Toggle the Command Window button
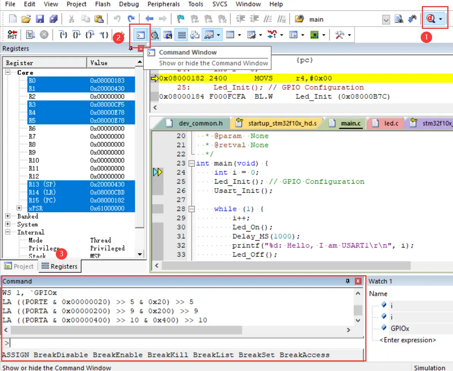Viewport: 453px width, 371px height. (140, 35)
